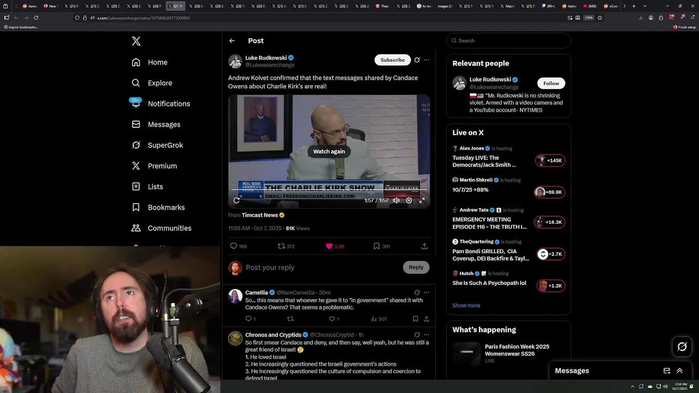Click the Reply button
This screenshot has width=699, height=393.
[x=416, y=267]
